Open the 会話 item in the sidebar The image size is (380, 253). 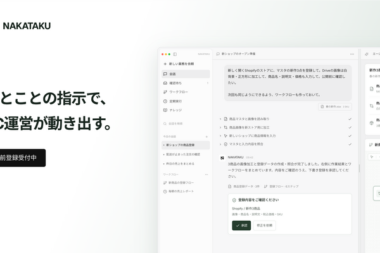click(186, 74)
